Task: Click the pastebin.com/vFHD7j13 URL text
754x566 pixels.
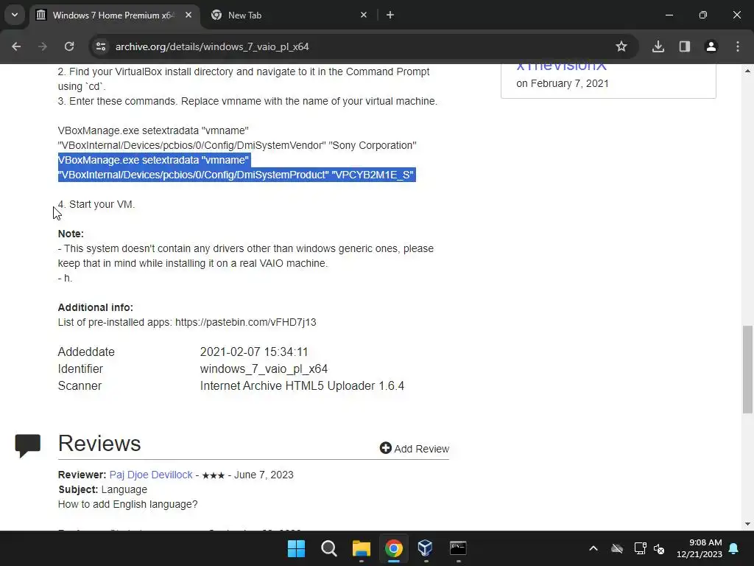Action: click(x=246, y=322)
